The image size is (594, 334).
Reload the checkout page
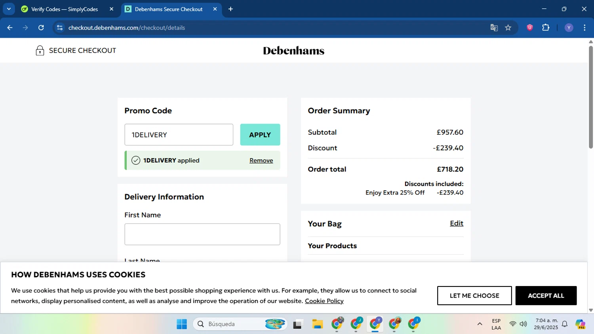(41, 28)
